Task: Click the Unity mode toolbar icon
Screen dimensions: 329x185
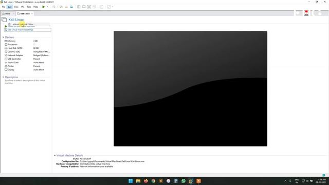Action: [94, 7]
